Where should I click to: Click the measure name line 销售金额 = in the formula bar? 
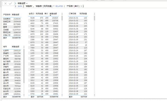pyautogui.click(x=23, y=3)
